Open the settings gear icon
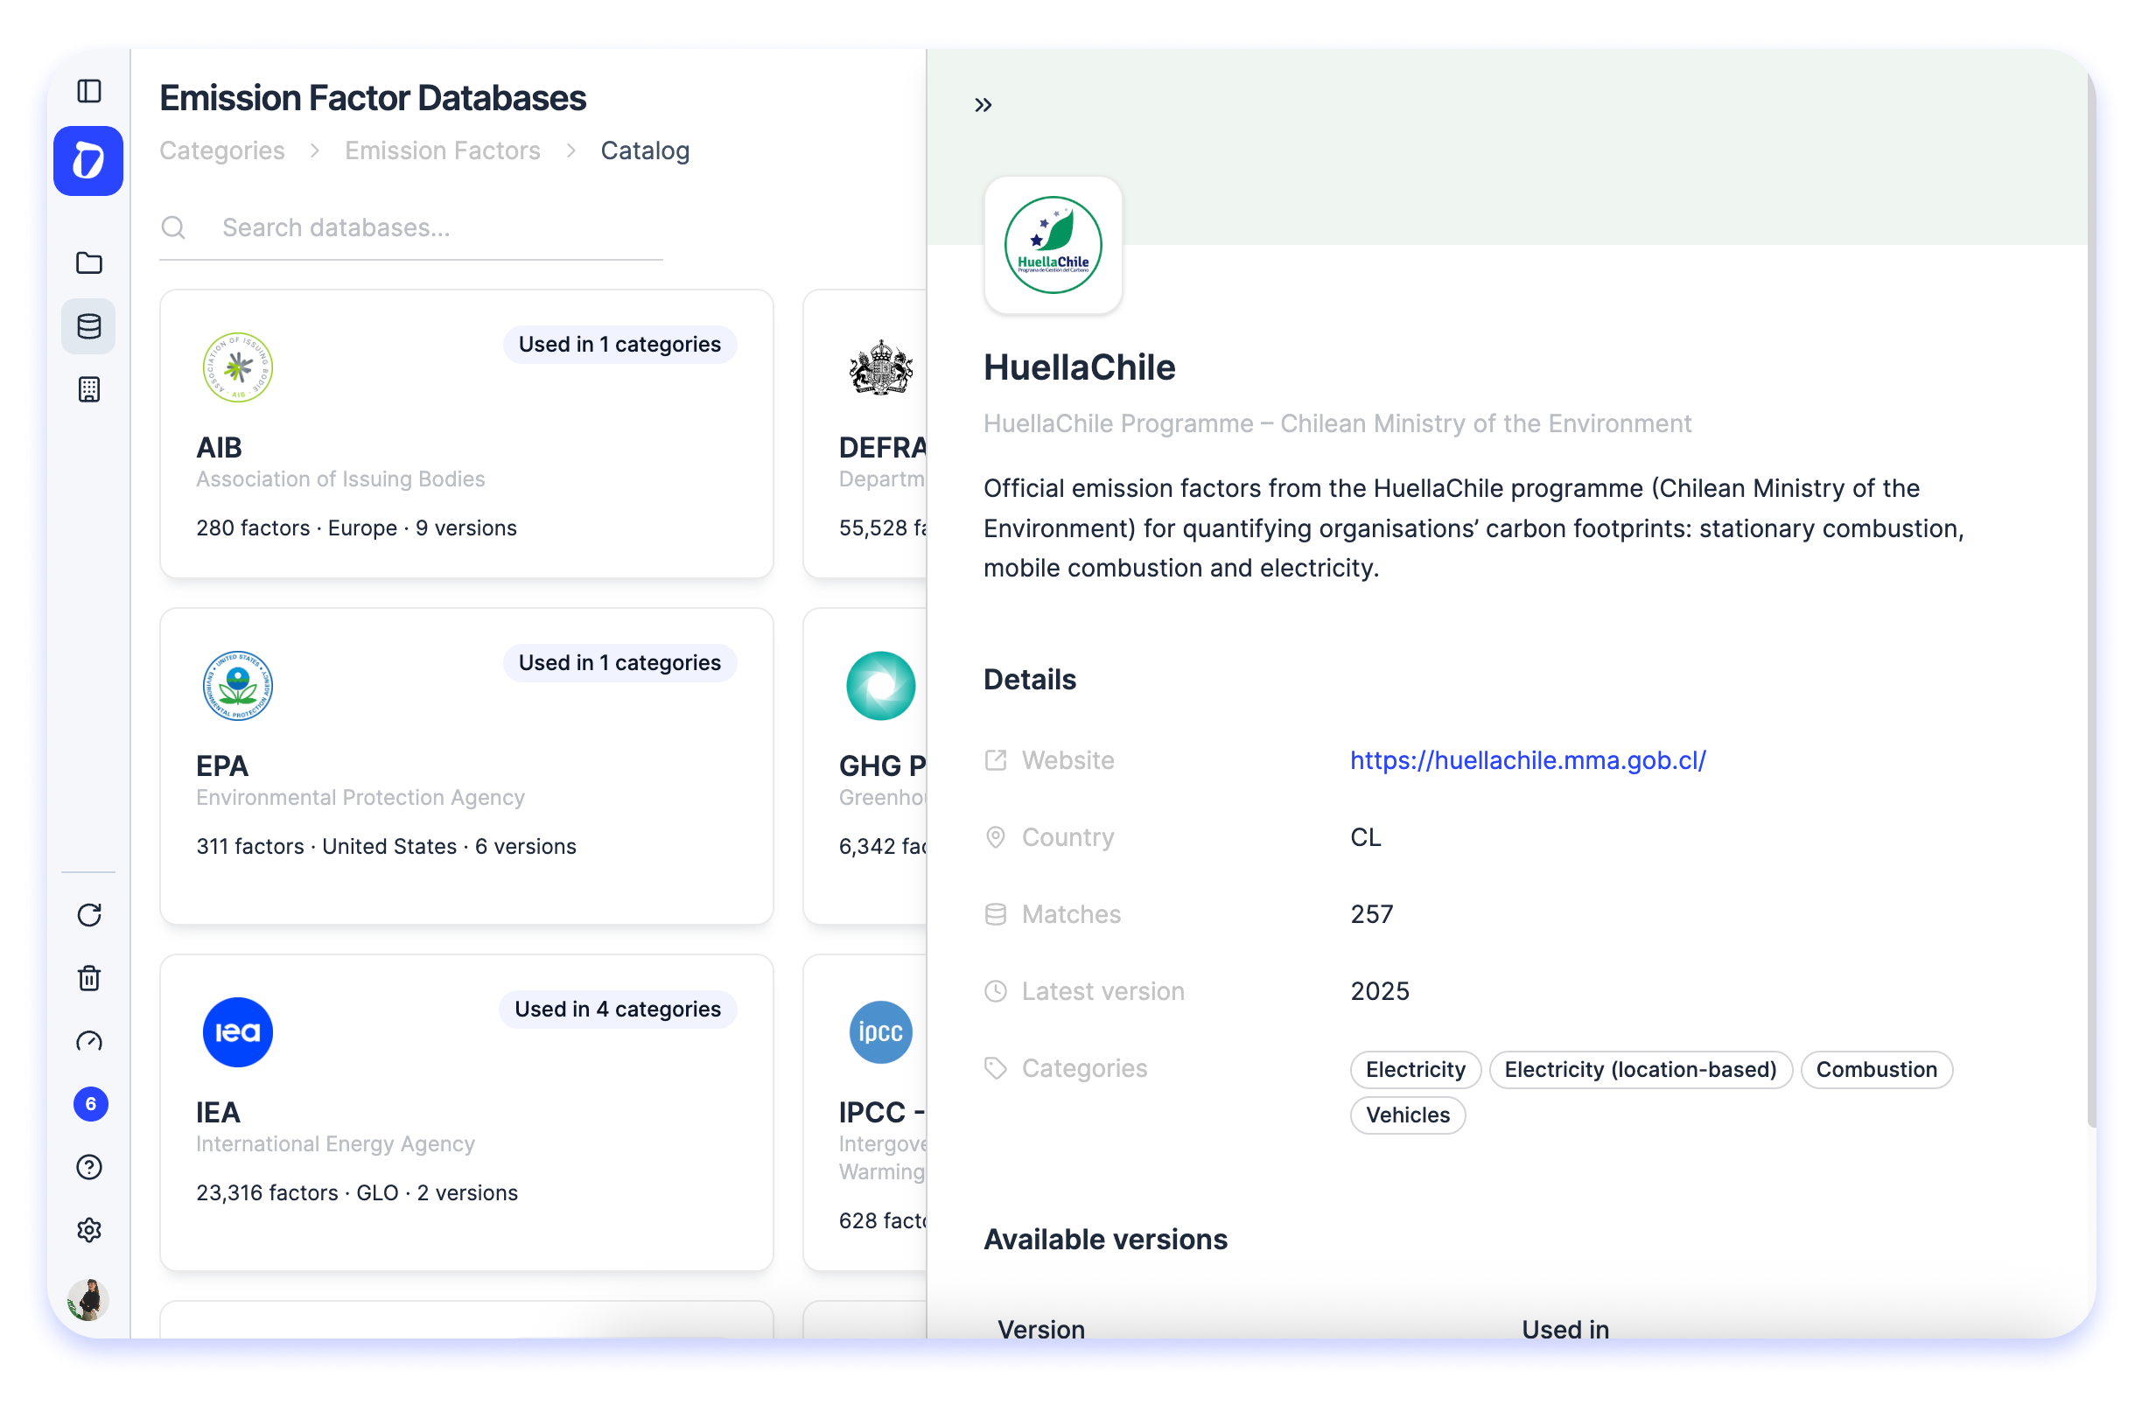The width and height of the screenshot is (2149, 1412). (x=89, y=1233)
